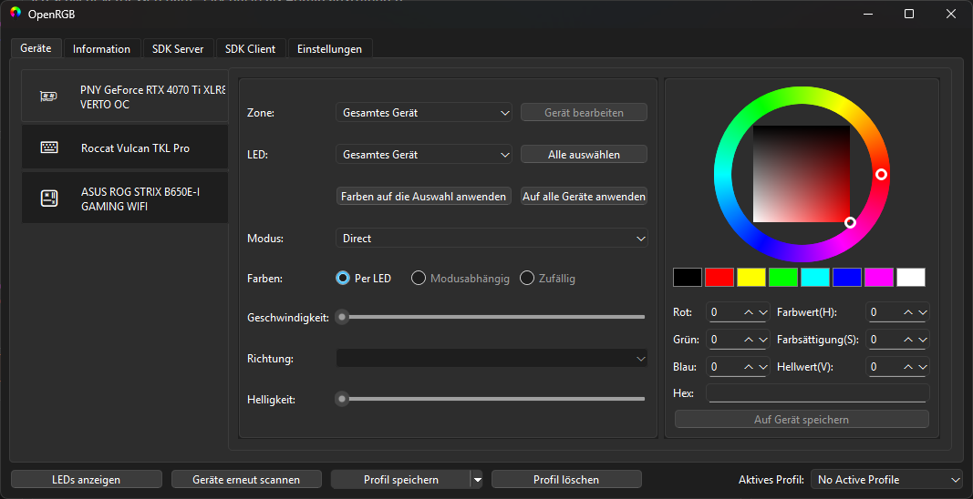The width and height of the screenshot is (973, 499).
Task: Click the Geräte erneut scannen button
Action: [x=246, y=479]
